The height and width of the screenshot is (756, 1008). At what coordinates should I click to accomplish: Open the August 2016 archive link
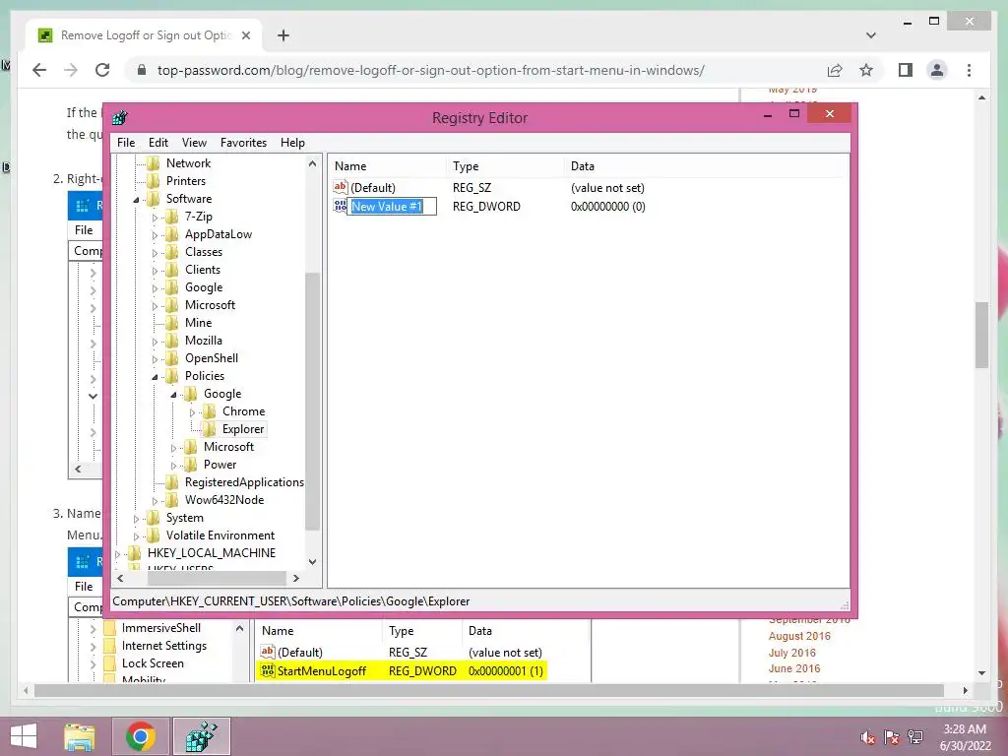[x=799, y=636]
